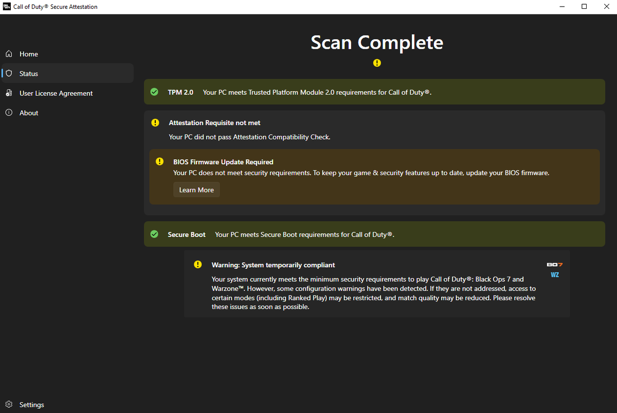
Task: Open the User License Agreement page
Action: (67, 93)
